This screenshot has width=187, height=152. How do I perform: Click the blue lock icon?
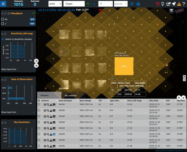click(x=138, y=4)
